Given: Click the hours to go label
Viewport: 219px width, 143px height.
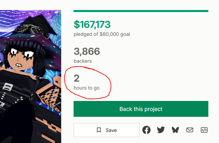Looking at the screenshot, I should tap(86, 88).
